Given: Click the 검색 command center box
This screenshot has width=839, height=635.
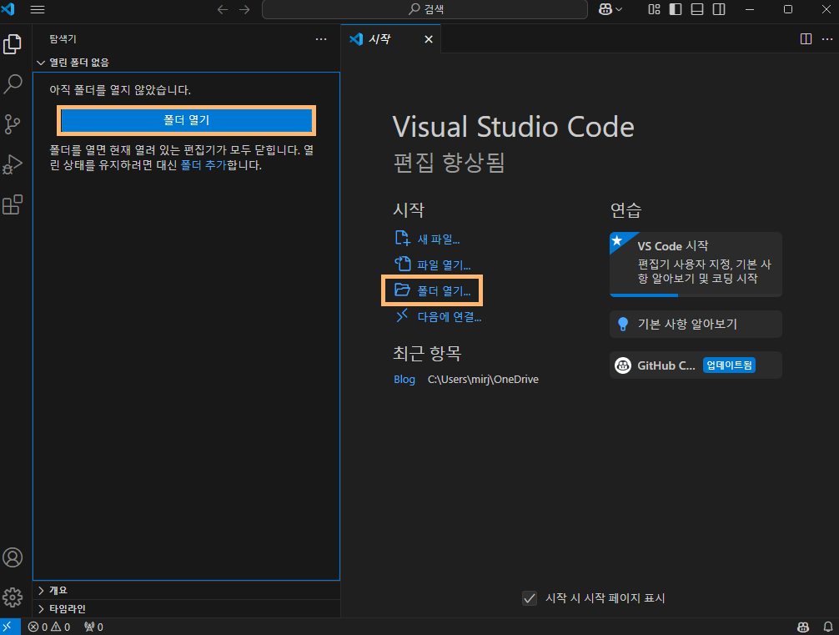Looking at the screenshot, I should click(425, 10).
